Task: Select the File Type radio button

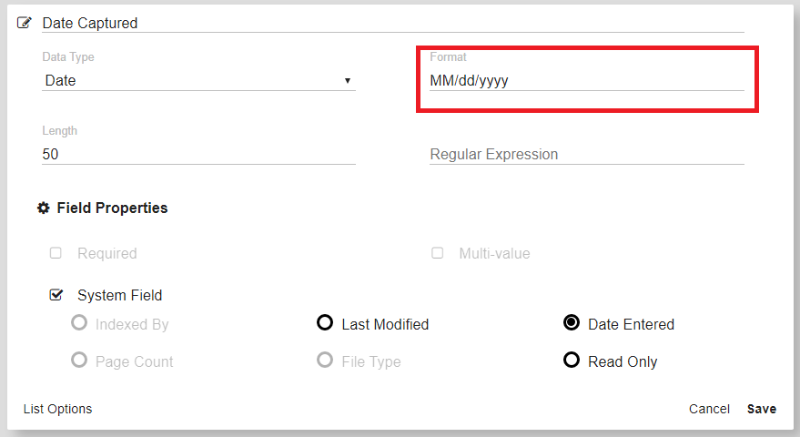Action: click(x=325, y=361)
